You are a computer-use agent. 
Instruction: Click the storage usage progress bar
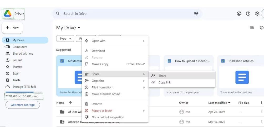point(24,92)
